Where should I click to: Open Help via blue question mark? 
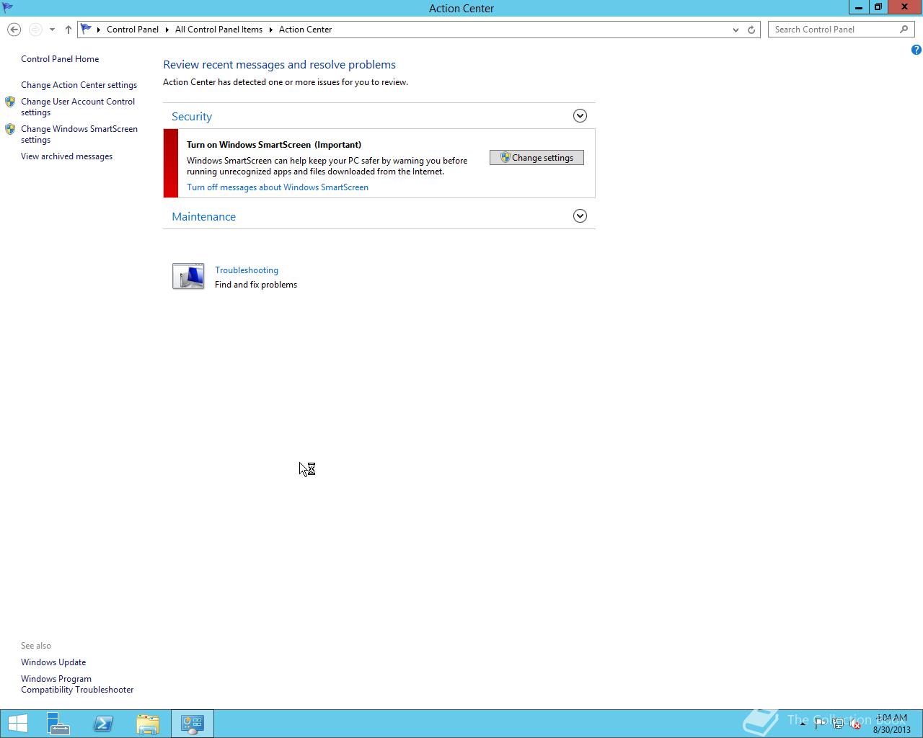pyautogui.click(x=916, y=50)
